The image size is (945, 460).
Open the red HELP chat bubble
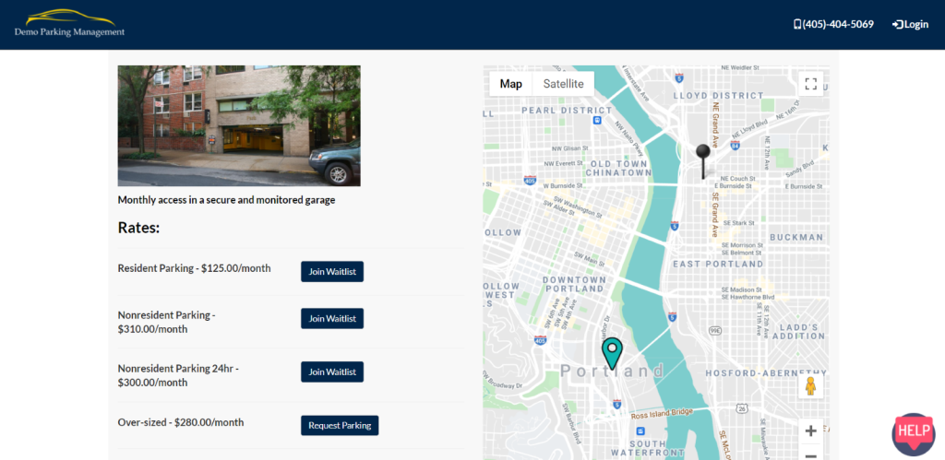coord(913,431)
